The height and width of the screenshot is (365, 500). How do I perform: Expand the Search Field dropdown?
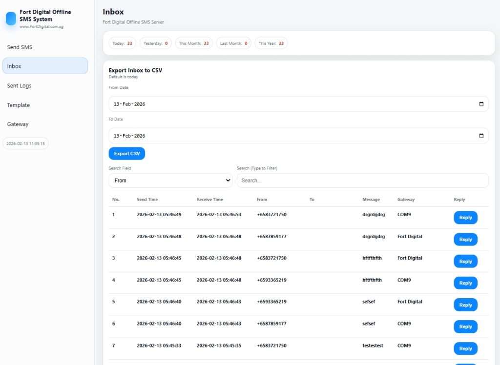(x=170, y=181)
